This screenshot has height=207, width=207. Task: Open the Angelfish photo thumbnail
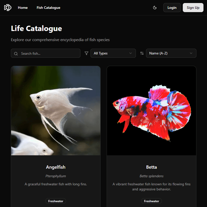click(56, 111)
